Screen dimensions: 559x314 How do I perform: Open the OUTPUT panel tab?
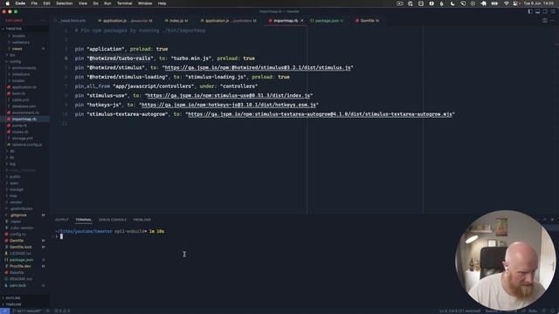point(62,220)
